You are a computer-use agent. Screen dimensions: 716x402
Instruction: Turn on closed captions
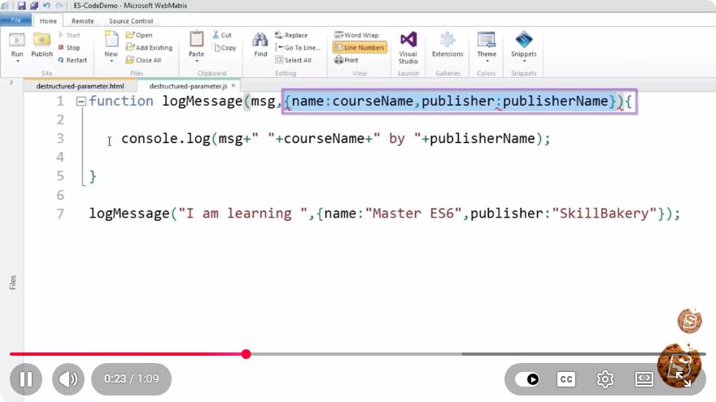566,379
